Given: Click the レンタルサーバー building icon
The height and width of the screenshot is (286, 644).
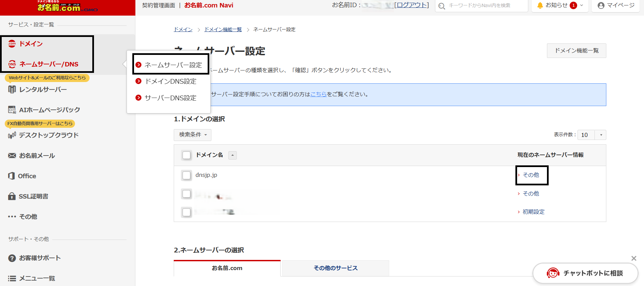Looking at the screenshot, I should point(12,89).
